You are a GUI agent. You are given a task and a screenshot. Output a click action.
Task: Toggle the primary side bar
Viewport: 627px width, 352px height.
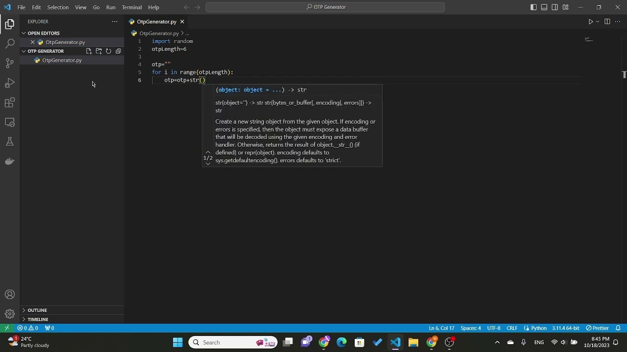533,7
